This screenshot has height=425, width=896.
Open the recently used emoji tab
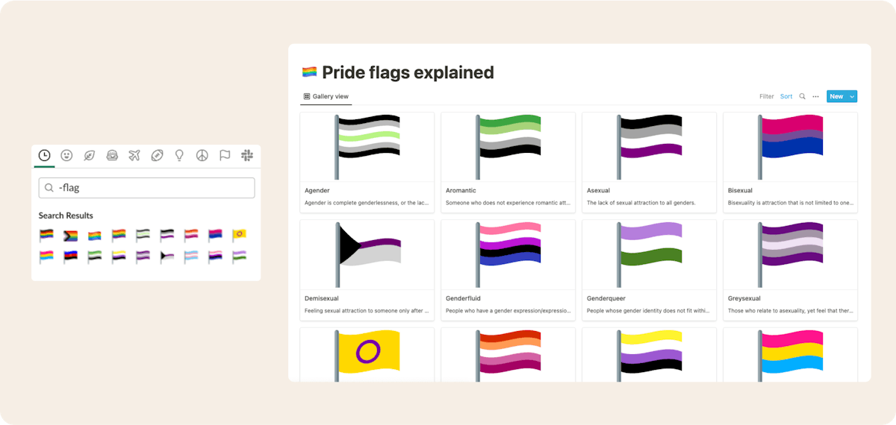45,155
